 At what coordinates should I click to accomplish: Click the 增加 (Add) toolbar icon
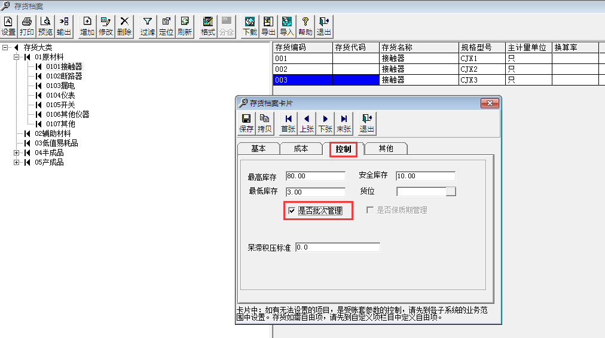click(x=87, y=26)
